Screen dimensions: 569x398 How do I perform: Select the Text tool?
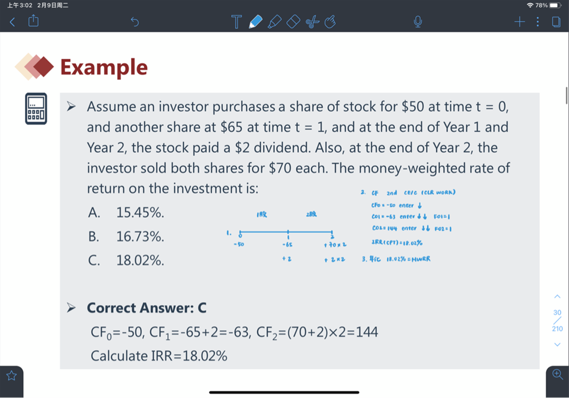[237, 22]
